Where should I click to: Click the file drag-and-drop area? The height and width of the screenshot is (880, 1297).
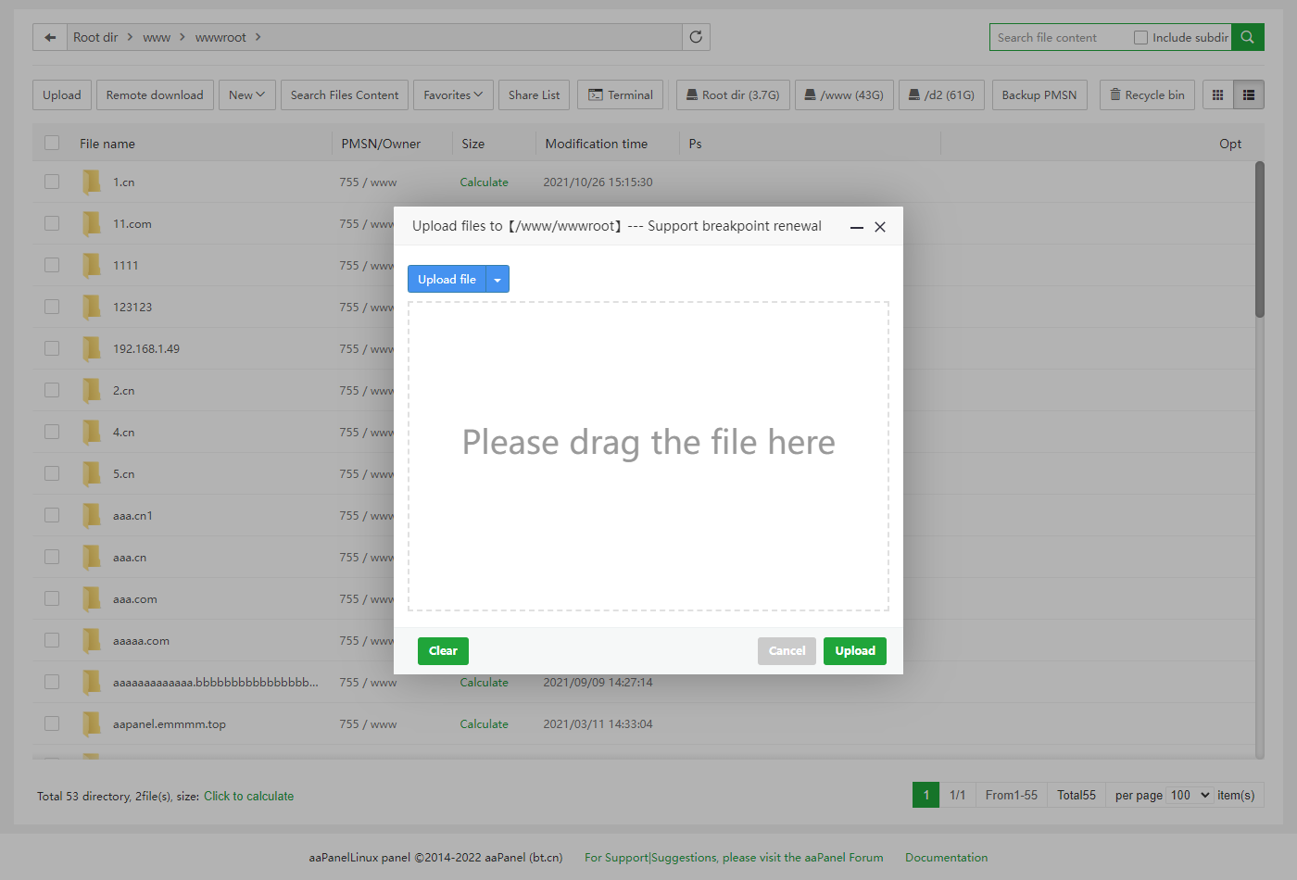click(x=648, y=456)
